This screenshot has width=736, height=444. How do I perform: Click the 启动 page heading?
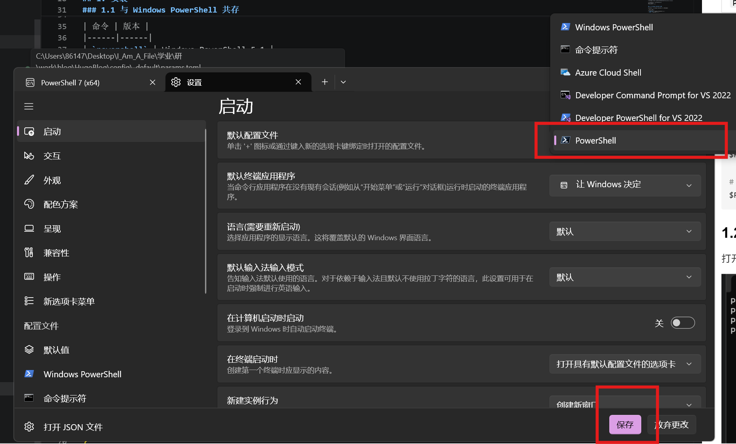[x=236, y=106]
